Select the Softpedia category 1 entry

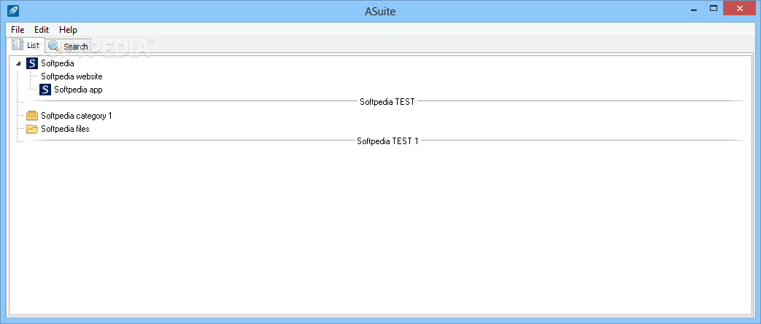coord(76,116)
